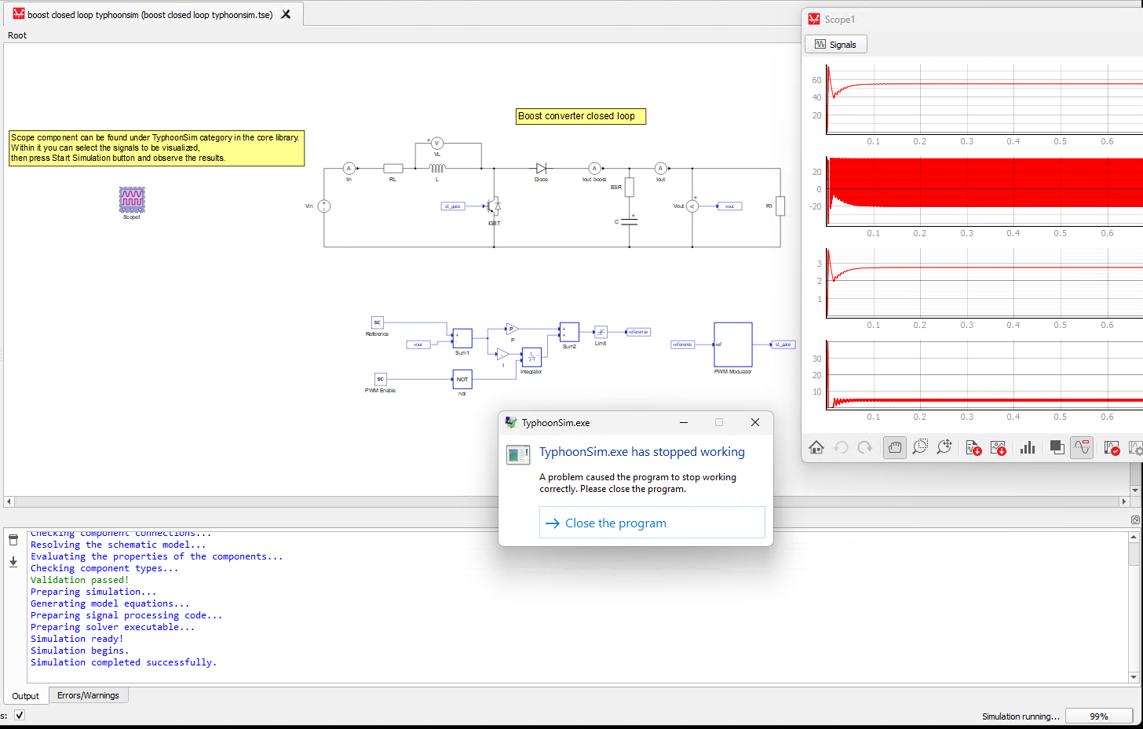This screenshot has width=1143, height=729.
Task: Click the clear output console icon
Action: tap(13, 540)
